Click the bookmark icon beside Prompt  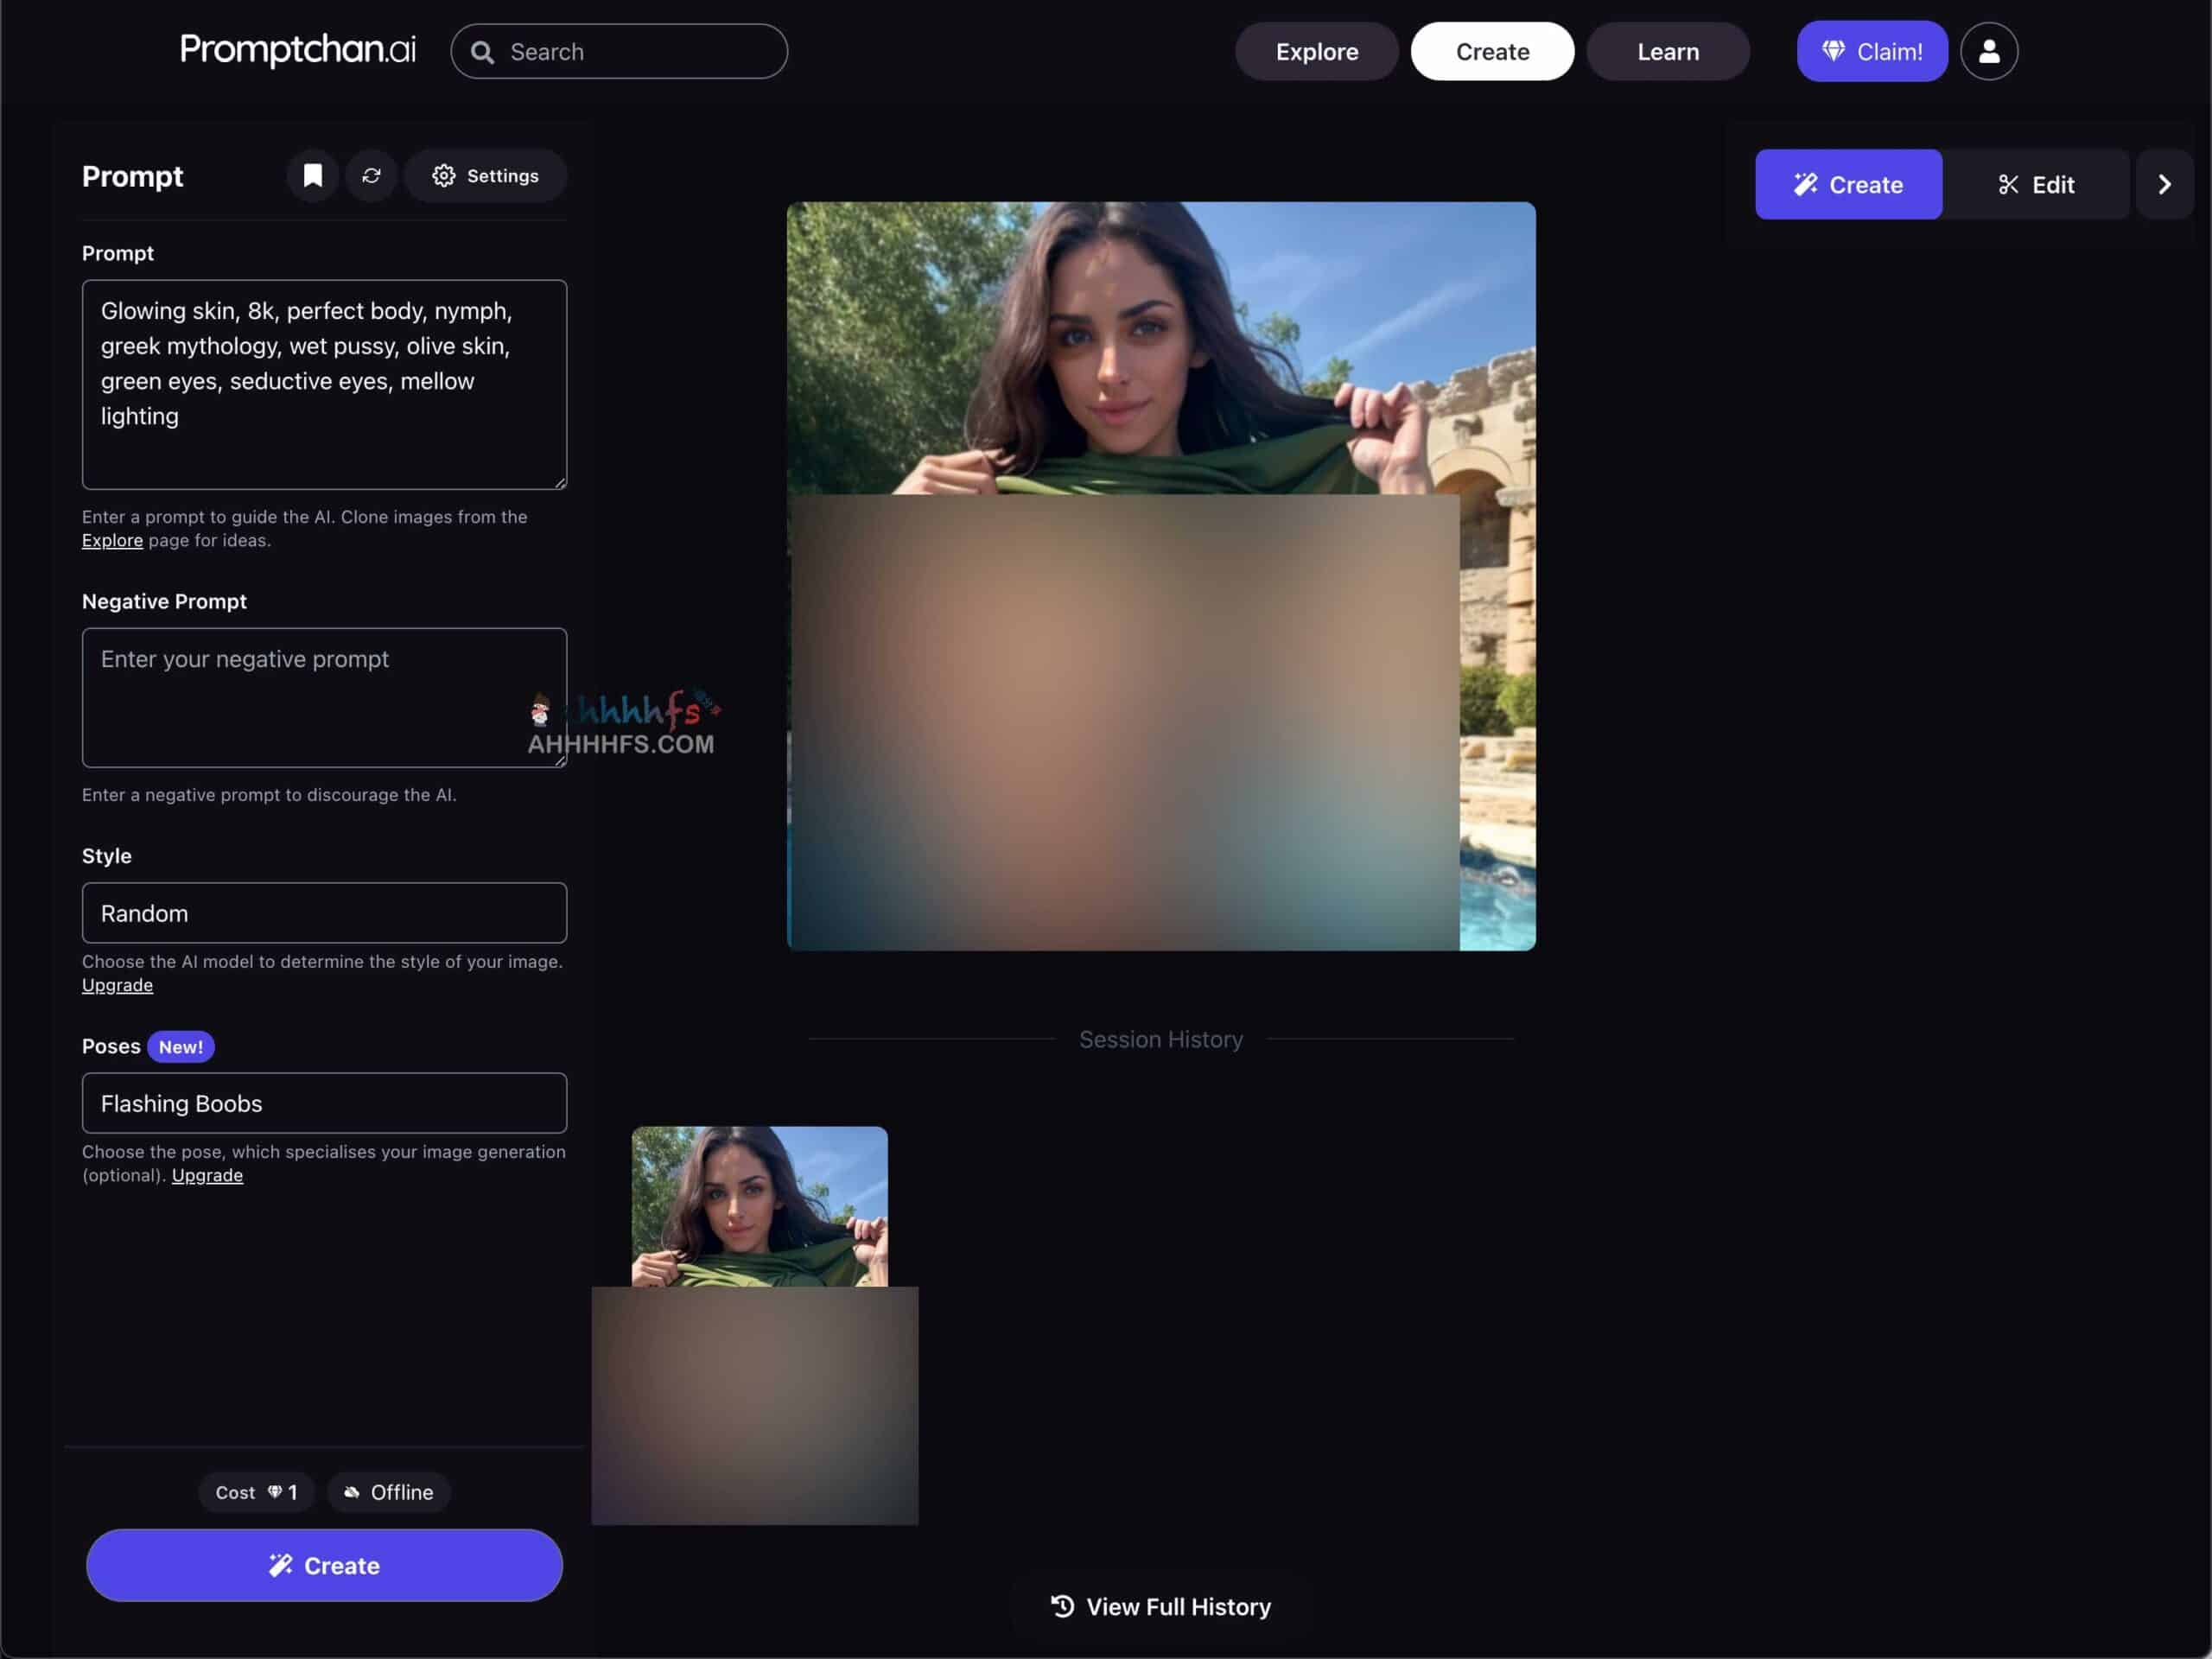pos(313,176)
